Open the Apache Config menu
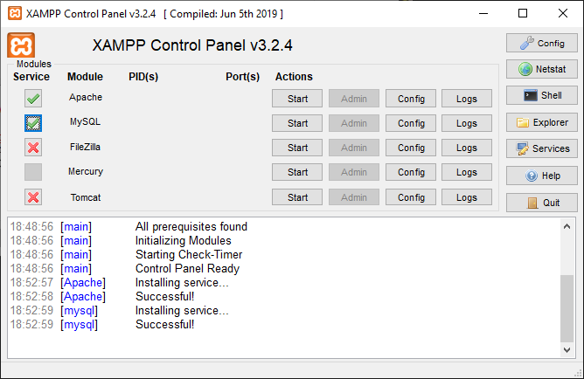 411,99
